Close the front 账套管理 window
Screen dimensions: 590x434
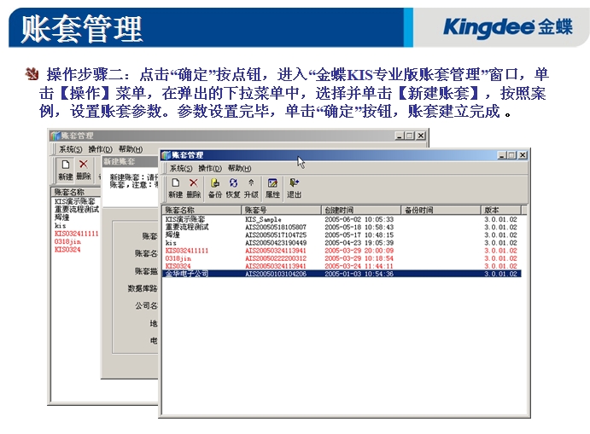point(523,155)
